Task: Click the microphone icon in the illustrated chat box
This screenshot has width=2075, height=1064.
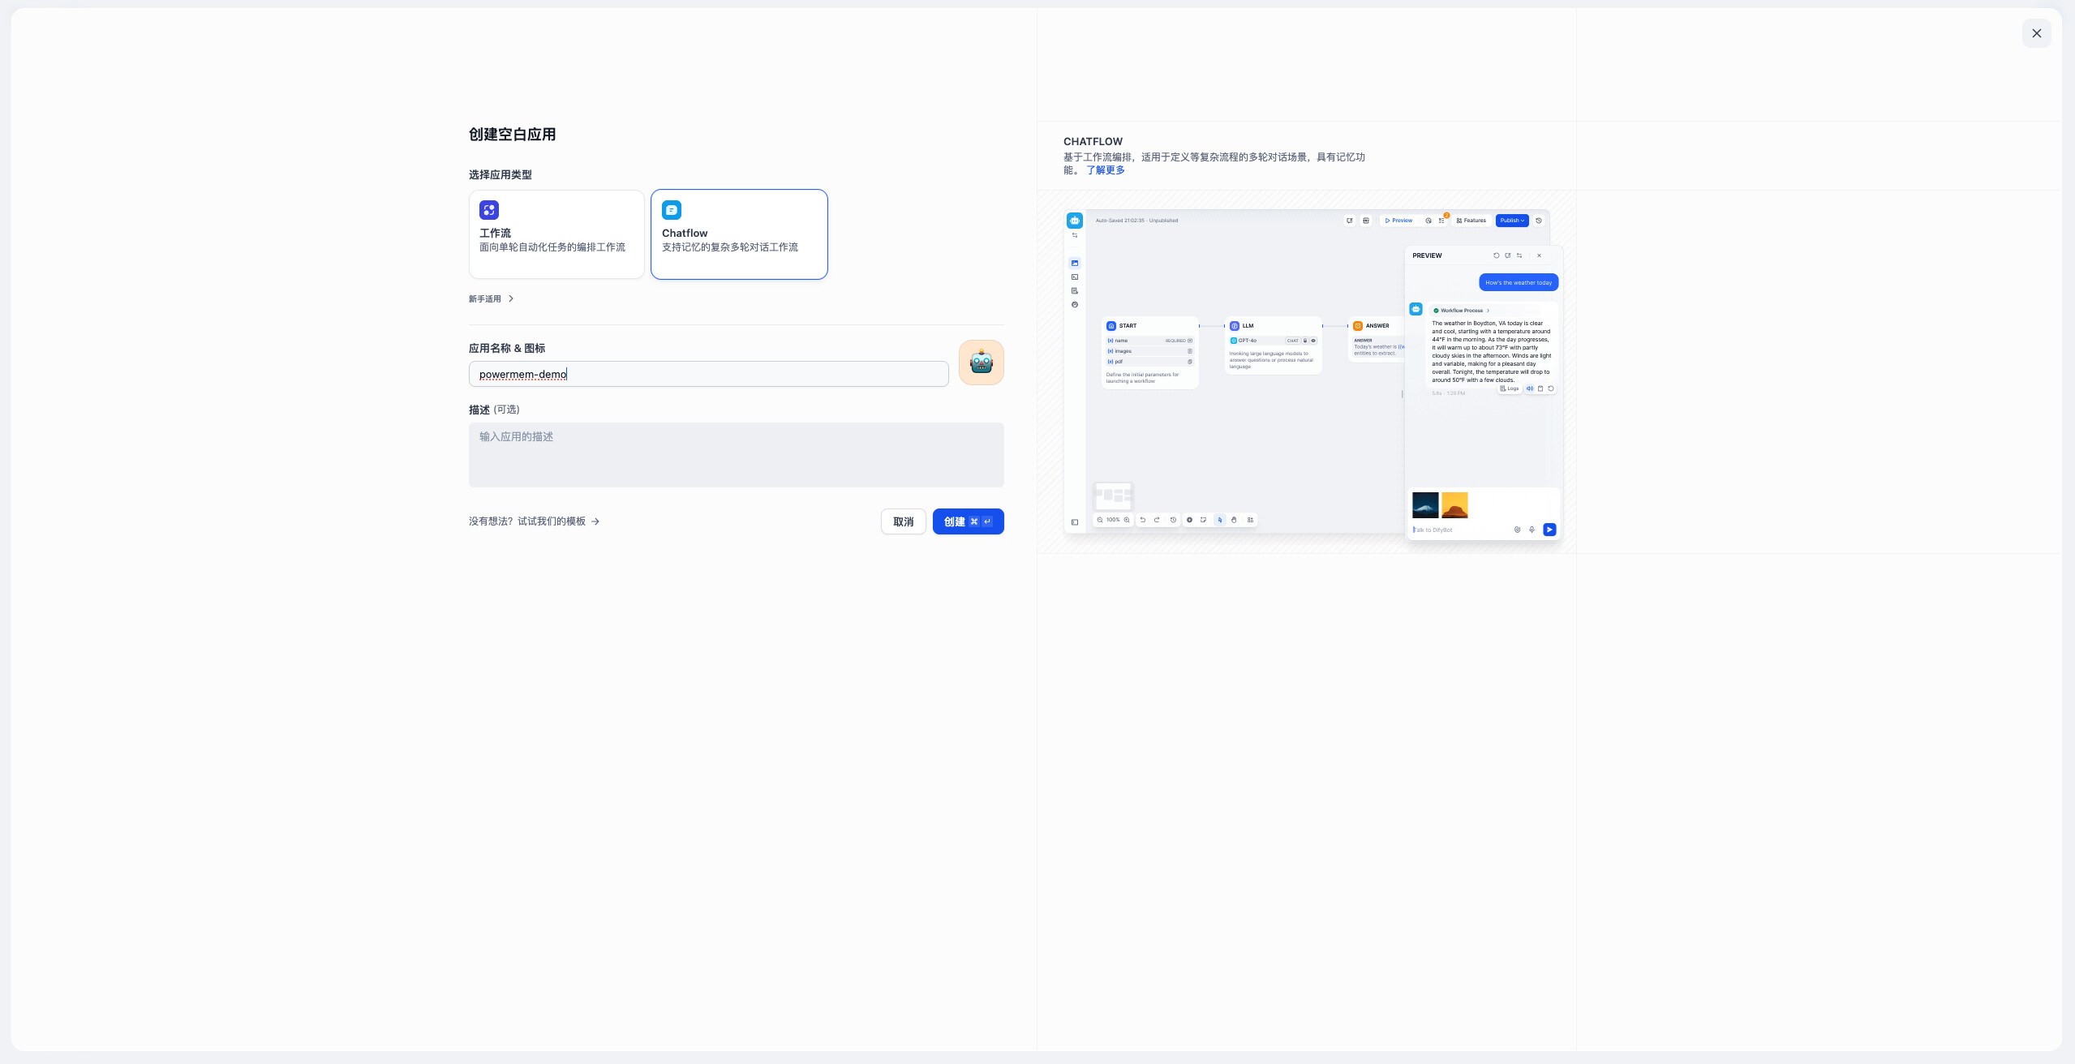Action: tap(1532, 530)
